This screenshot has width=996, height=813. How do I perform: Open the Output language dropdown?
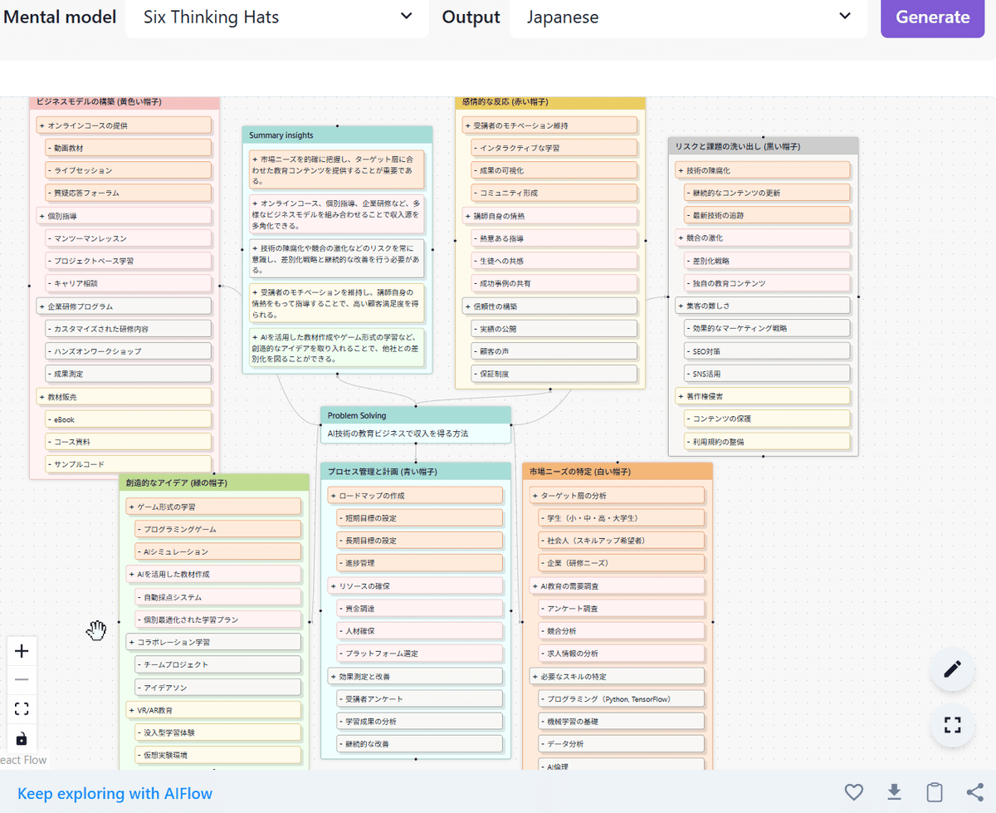689,17
